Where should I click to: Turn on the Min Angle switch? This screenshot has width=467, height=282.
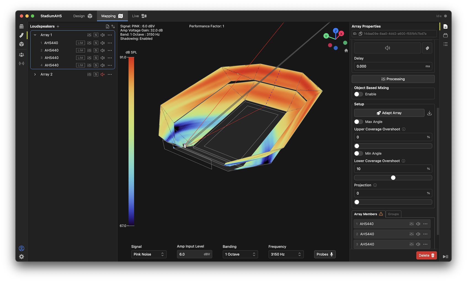(359, 154)
